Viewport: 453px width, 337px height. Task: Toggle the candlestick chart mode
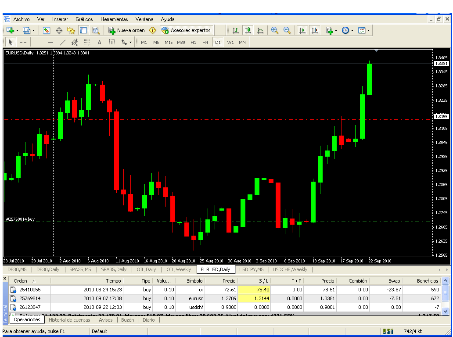pyautogui.click(x=248, y=30)
